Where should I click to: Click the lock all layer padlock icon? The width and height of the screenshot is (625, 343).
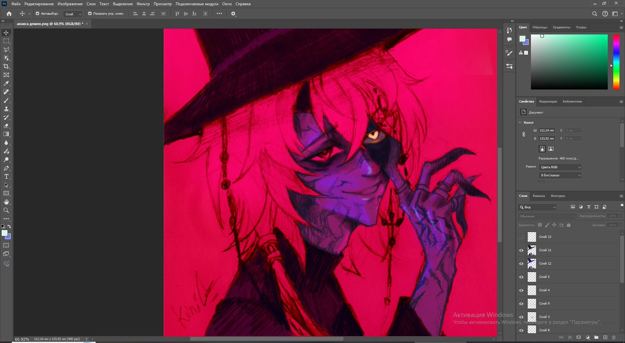(x=568, y=225)
